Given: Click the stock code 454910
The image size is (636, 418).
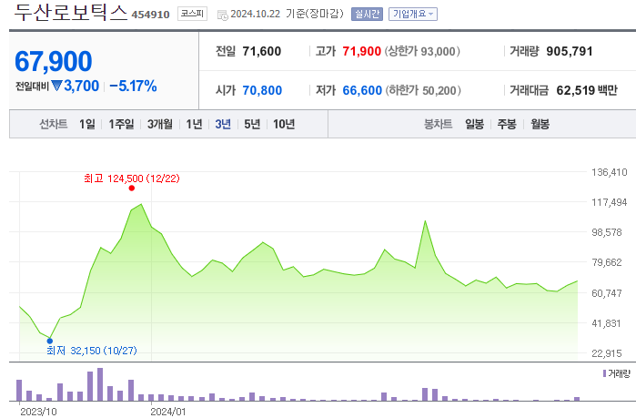Looking at the screenshot, I should coord(150,15).
